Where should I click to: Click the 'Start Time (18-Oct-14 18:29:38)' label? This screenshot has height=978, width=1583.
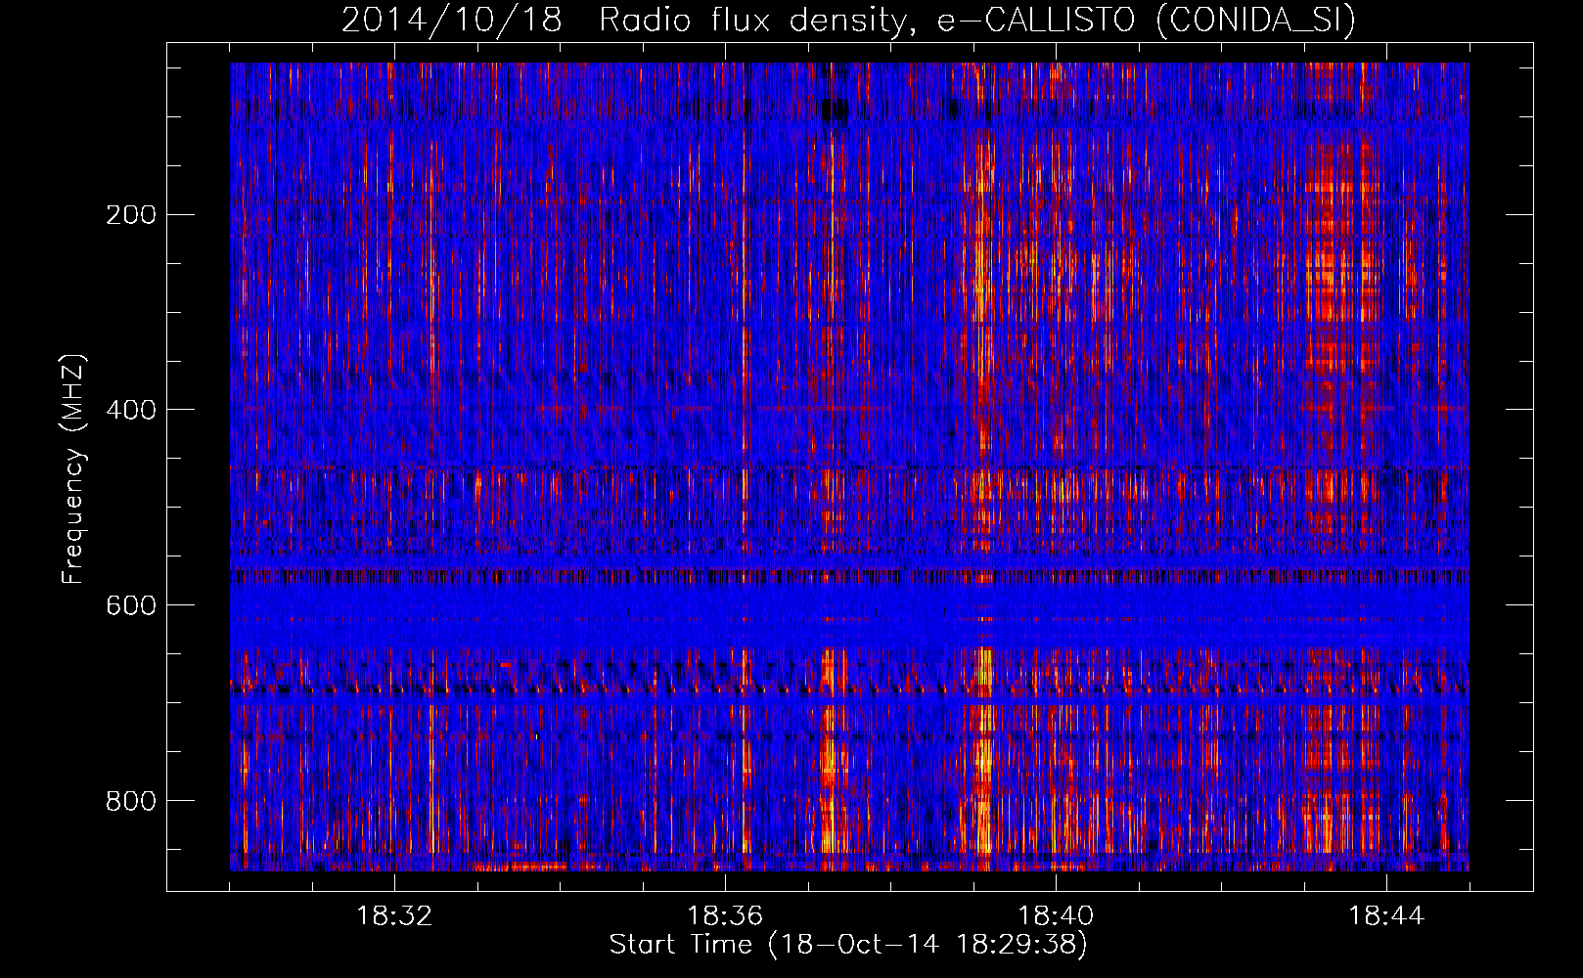(848, 945)
